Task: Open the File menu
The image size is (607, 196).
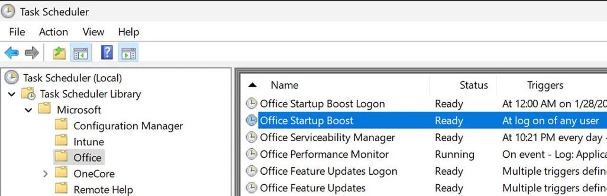Action: (x=17, y=32)
